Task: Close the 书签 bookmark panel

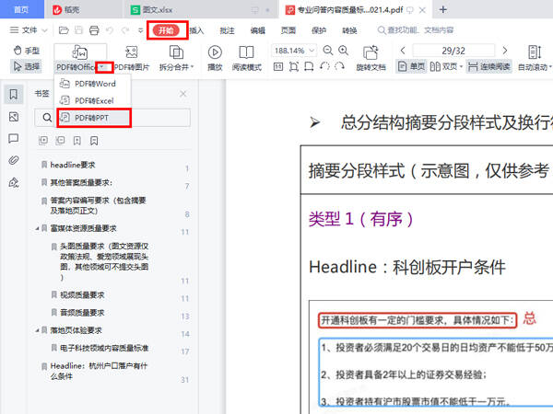Action: click(183, 94)
